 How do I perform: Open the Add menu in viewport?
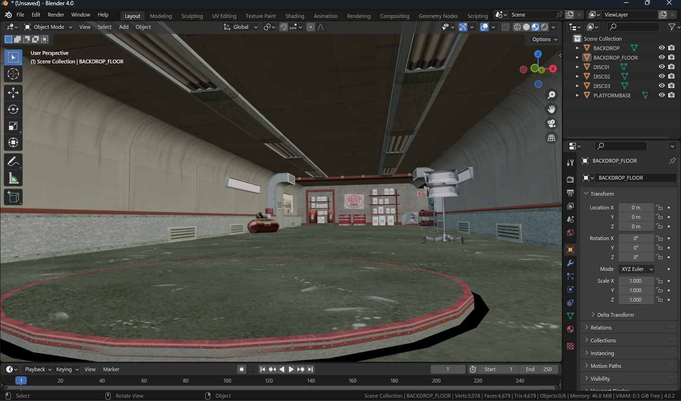click(123, 27)
